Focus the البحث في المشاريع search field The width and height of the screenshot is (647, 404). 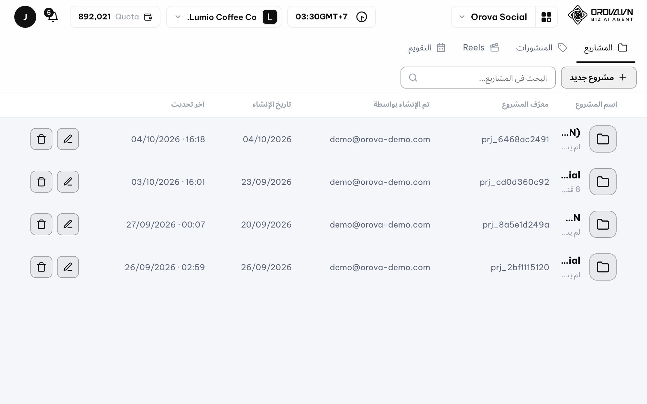click(478, 78)
